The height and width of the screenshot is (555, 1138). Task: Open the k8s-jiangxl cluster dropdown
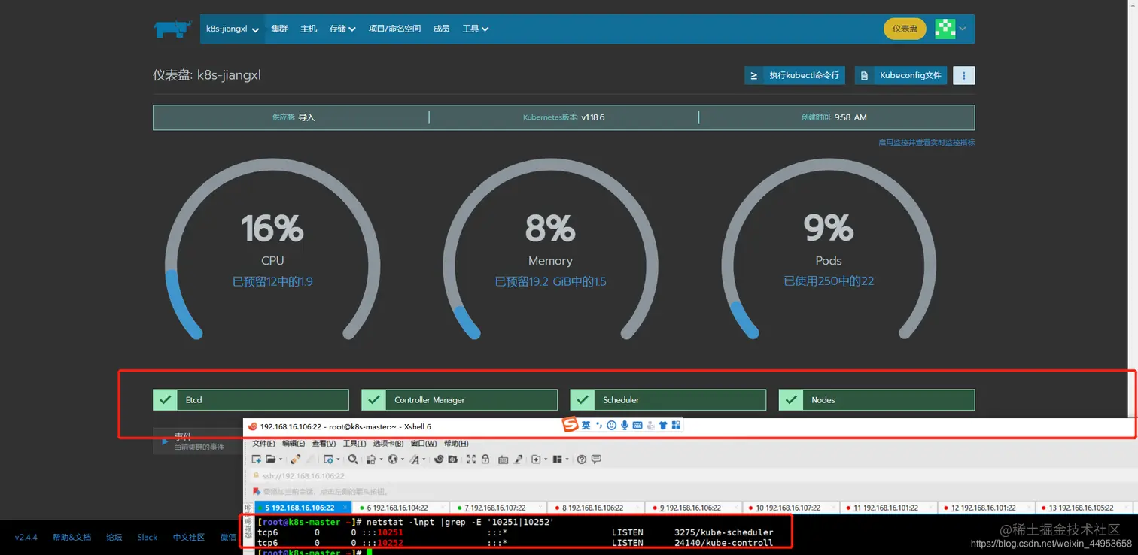(x=233, y=29)
